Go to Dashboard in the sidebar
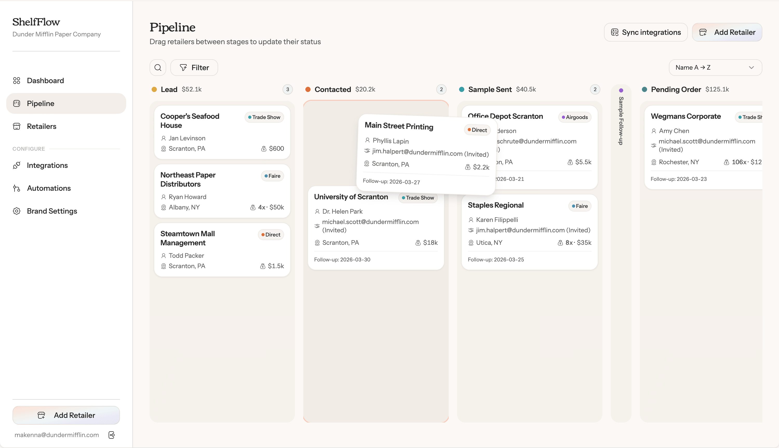The height and width of the screenshot is (448, 779). 66,81
